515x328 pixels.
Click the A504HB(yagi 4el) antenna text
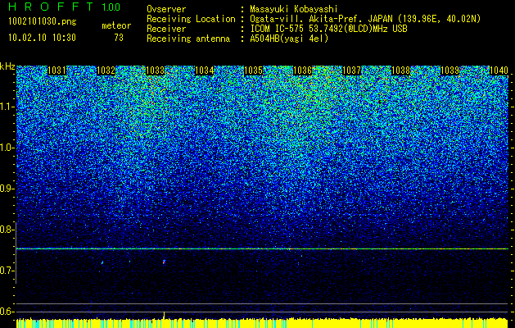tap(289, 39)
